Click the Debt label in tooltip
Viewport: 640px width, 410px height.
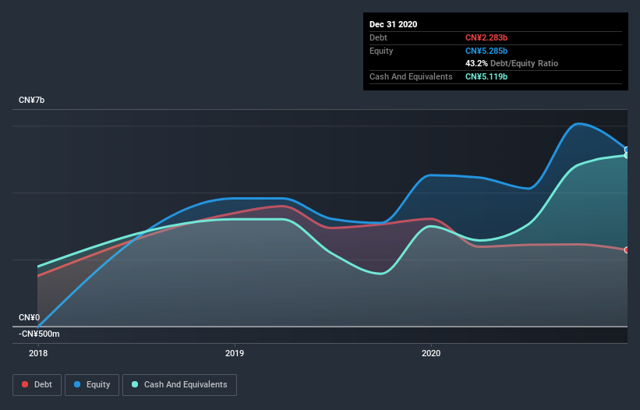coord(378,38)
